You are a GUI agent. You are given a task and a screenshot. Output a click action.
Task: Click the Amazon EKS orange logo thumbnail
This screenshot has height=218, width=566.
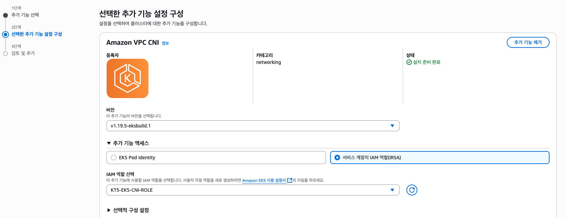pyautogui.click(x=127, y=78)
